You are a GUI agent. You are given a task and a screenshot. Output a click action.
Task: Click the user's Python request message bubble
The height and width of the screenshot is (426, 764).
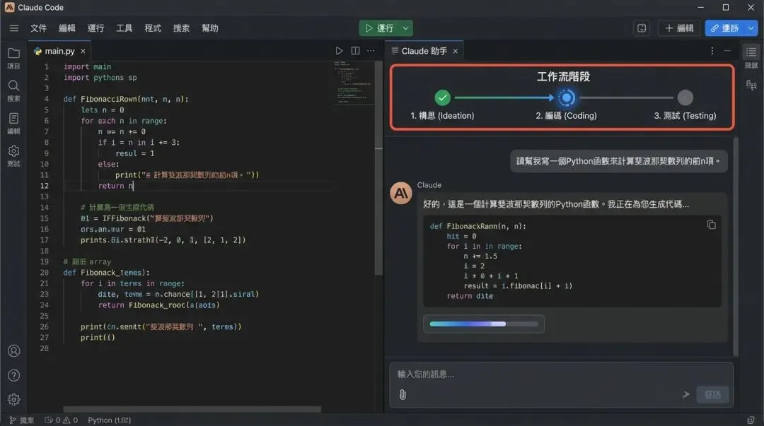click(618, 161)
